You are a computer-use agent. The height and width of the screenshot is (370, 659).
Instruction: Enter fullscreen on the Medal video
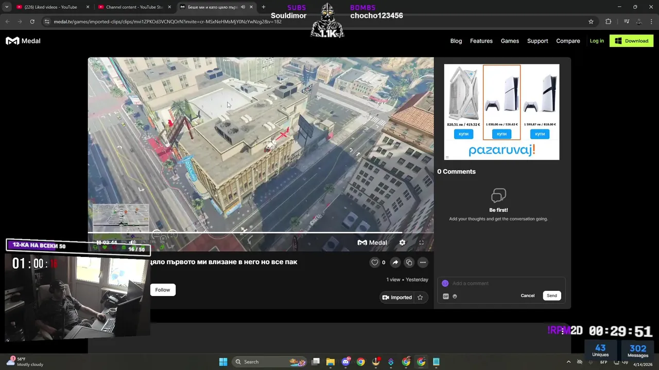(x=421, y=243)
